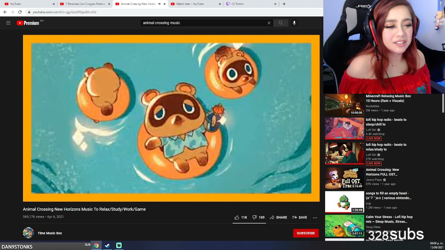Click the video title below the player
Screen dimensions: 445x250
(84, 209)
